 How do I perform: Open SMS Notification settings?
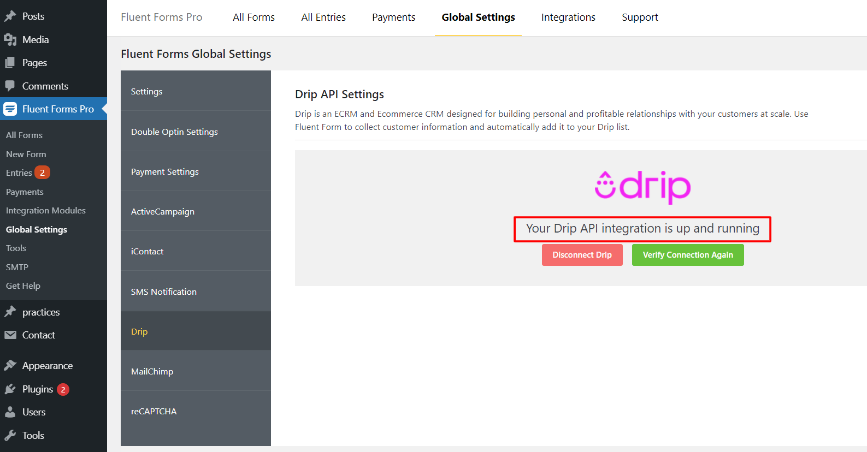(196, 292)
